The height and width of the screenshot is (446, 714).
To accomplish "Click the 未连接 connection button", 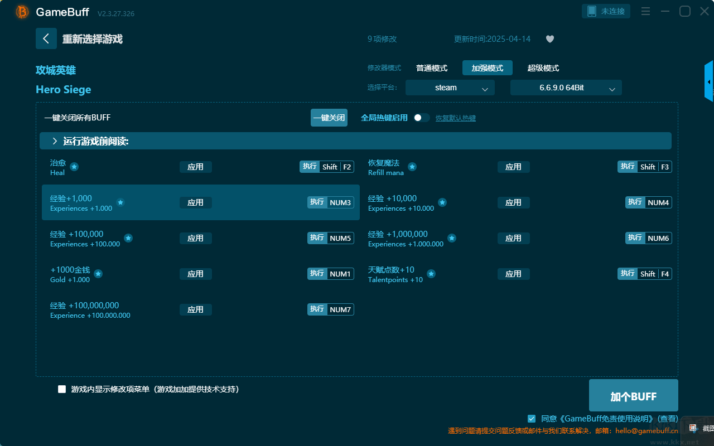I will (x=607, y=11).
